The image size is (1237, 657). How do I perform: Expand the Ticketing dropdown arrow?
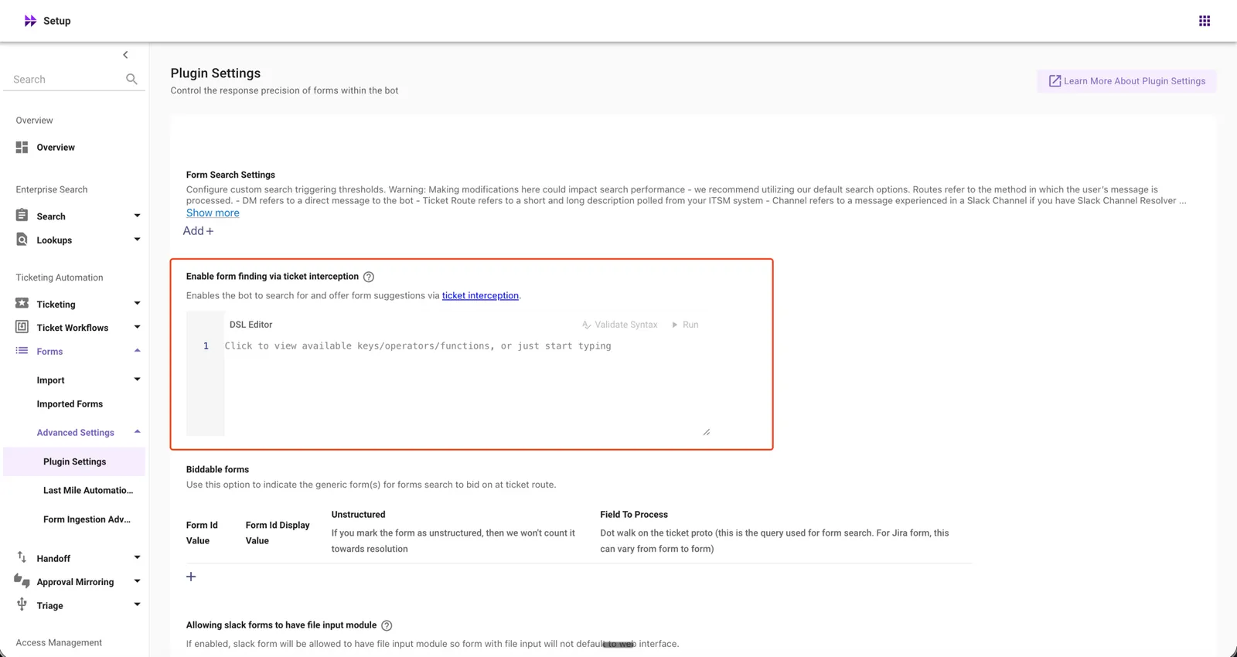tap(137, 304)
